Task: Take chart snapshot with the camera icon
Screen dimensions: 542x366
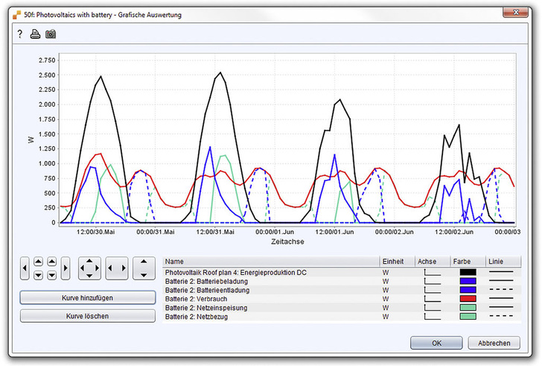Action: [x=51, y=34]
